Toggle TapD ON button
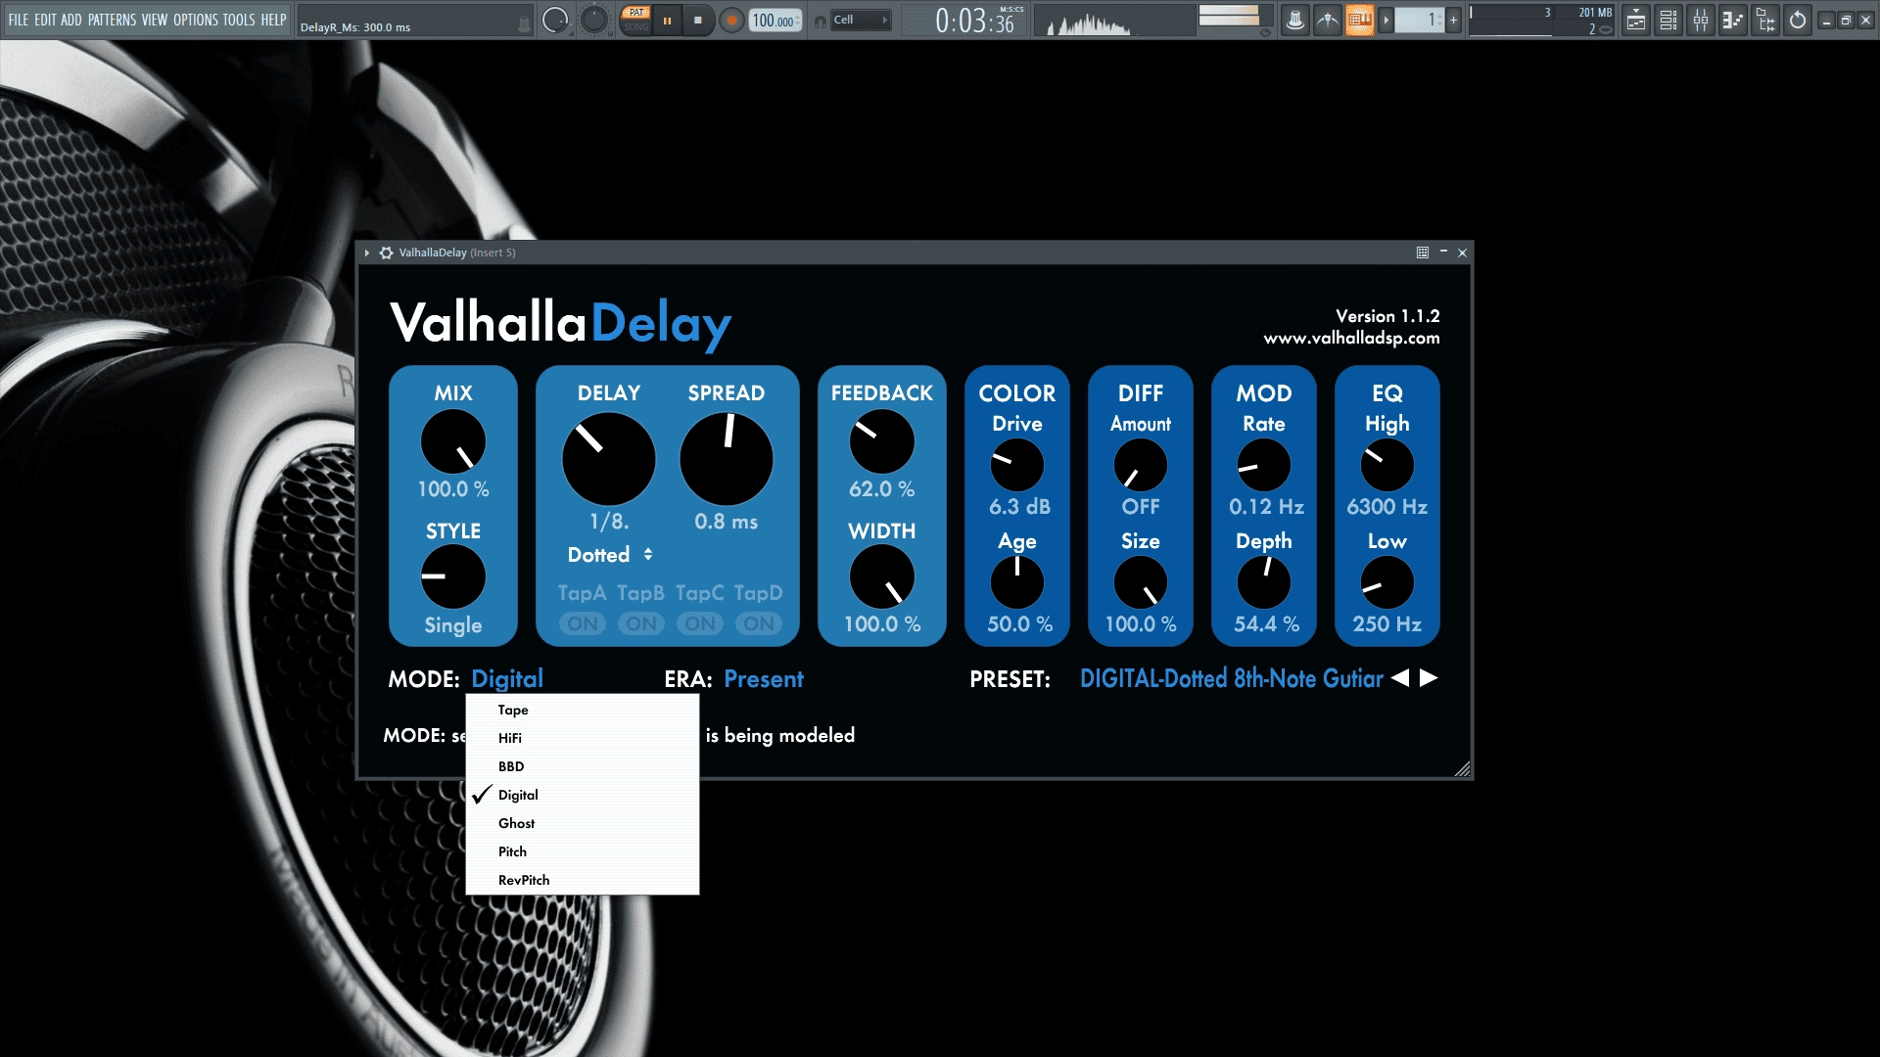The width and height of the screenshot is (1880, 1057). [x=759, y=623]
